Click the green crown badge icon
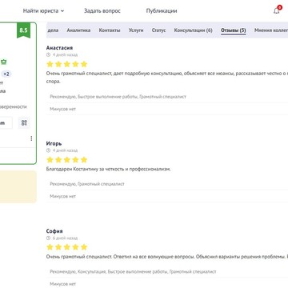The image size is (288, 288). point(3,62)
